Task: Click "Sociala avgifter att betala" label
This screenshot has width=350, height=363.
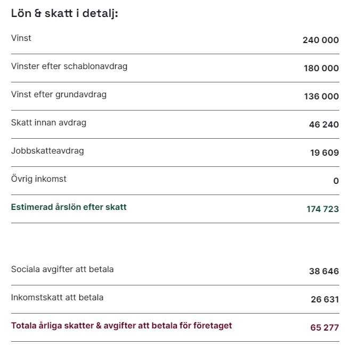Action: coord(62,269)
